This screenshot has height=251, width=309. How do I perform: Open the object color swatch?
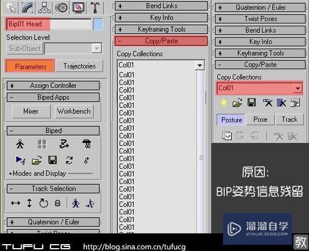pyautogui.click(x=98, y=24)
